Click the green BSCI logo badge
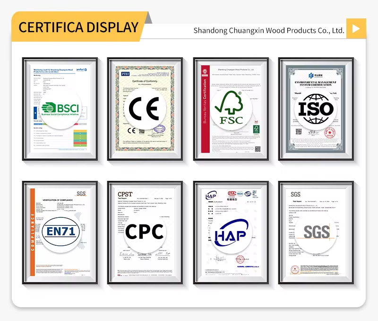Image resolution: width=378 pixels, height=321 pixels. [60, 108]
